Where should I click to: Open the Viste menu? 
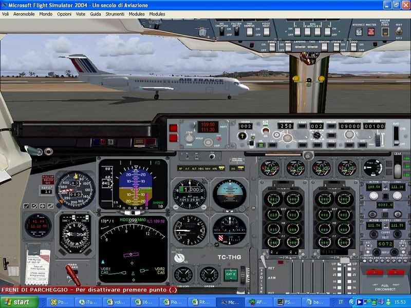(x=81, y=14)
